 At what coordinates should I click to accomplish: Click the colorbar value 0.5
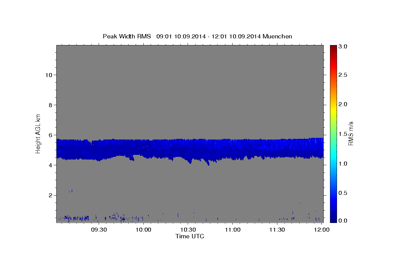coord(343,193)
